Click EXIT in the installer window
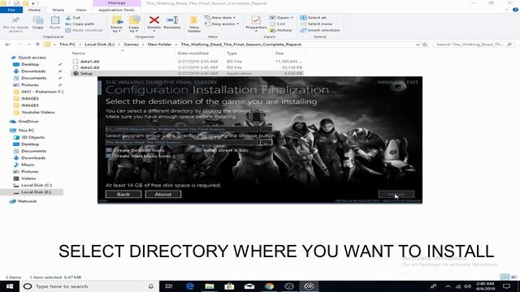This screenshot has width=520, height=292. point(413,83)
